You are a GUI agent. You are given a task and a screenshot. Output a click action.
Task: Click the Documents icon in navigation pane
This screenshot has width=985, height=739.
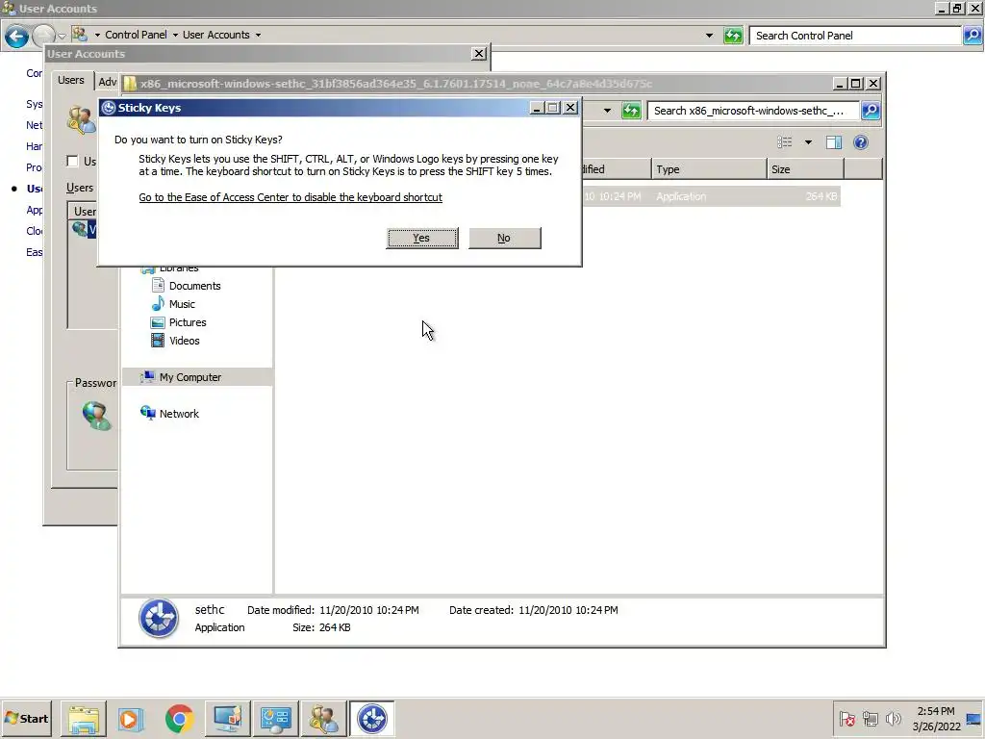(x=158, y=285)
